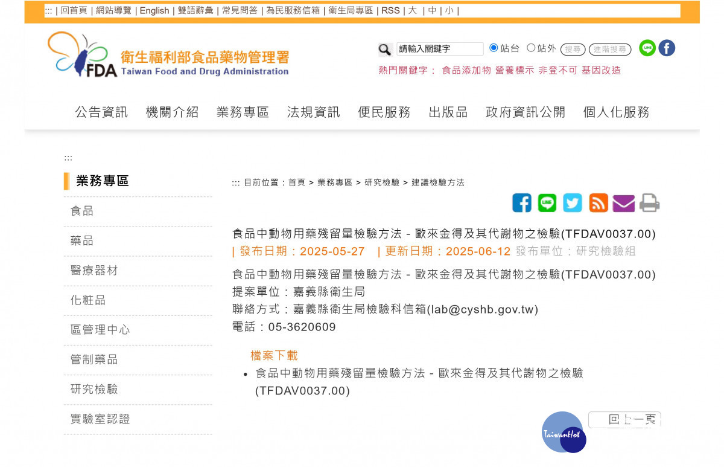The image size is (724, 467).
Task: Select the 站外 radio button
Action: [531, 48]
